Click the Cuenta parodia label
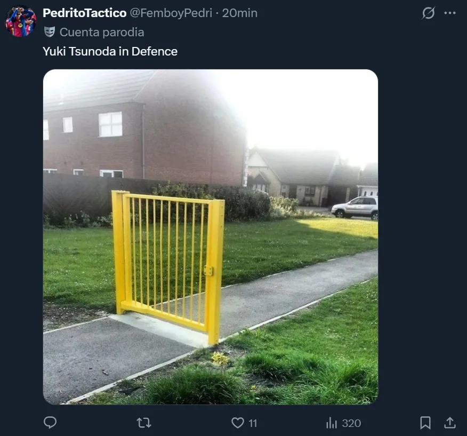The image size is (467, 436). (102, 32)
